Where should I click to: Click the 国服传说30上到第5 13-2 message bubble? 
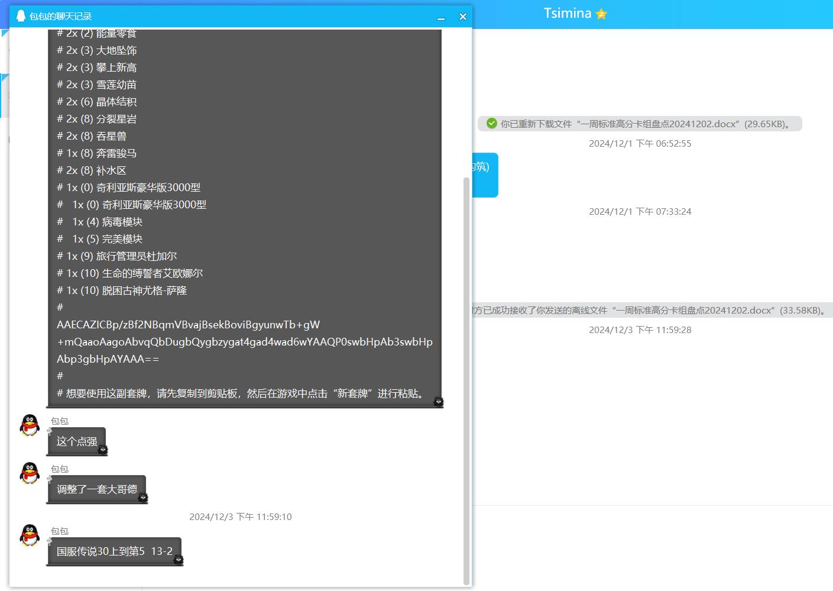point(114,551)
